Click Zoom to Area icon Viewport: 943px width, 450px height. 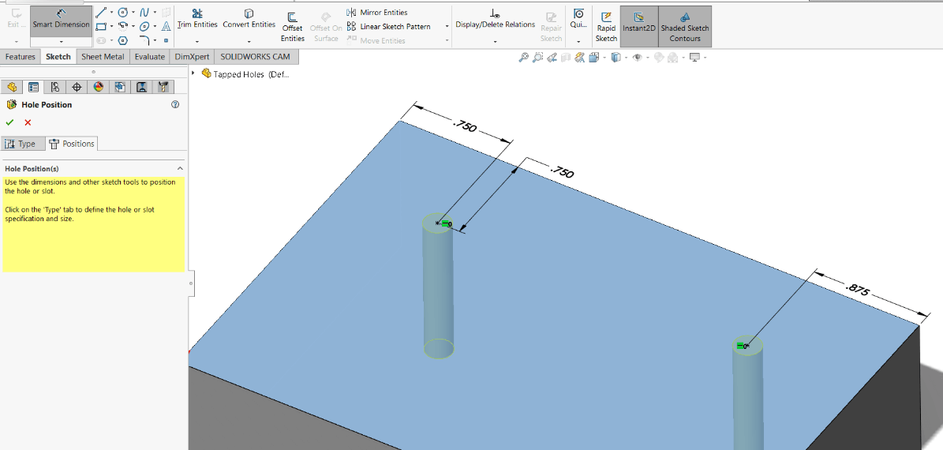[x=537, y=57]
